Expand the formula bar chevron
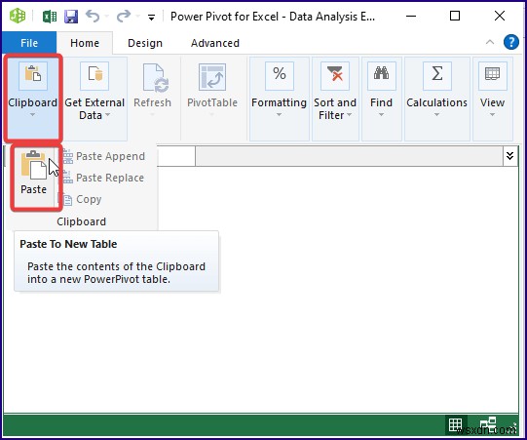 point(509,156)
